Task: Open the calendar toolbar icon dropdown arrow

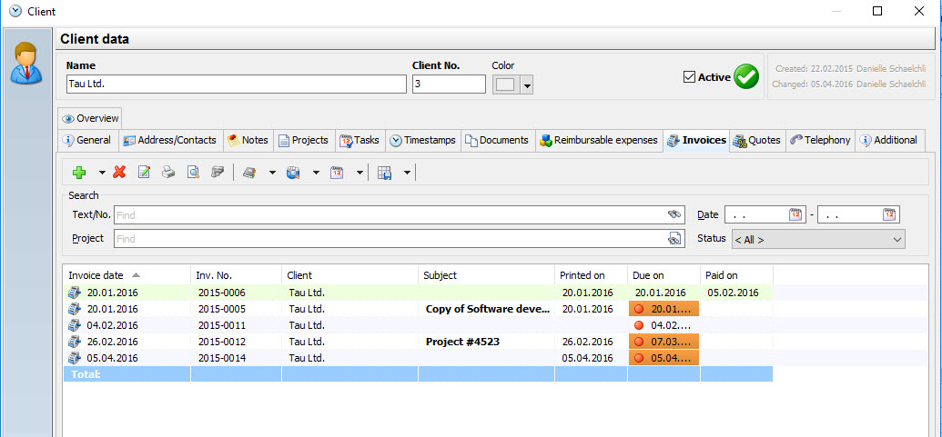Action: coord(360,172)
